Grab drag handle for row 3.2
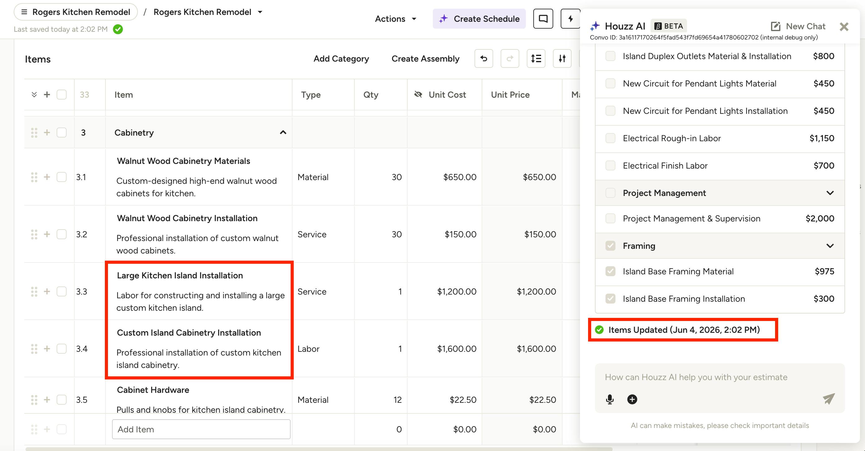This screenshot has height=451, width=865. [34, 234]
